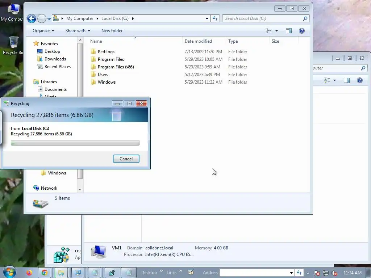Switch to registry editor taskbar button
371x278 pixels.
(x=112, y=273)
